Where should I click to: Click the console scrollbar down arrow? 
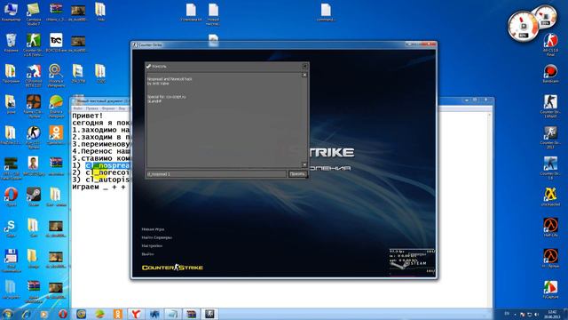304,164
